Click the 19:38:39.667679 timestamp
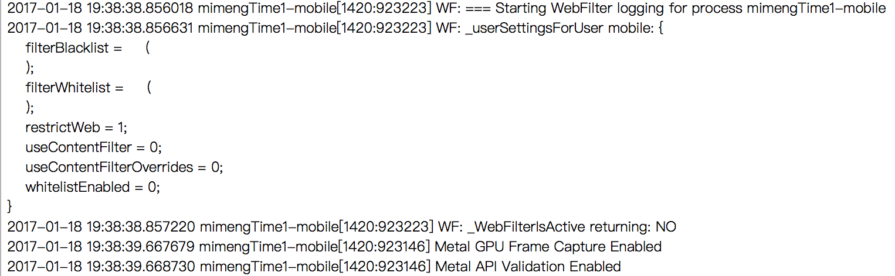This screenshot has height=276, width=895. click(x=140, y=247)
